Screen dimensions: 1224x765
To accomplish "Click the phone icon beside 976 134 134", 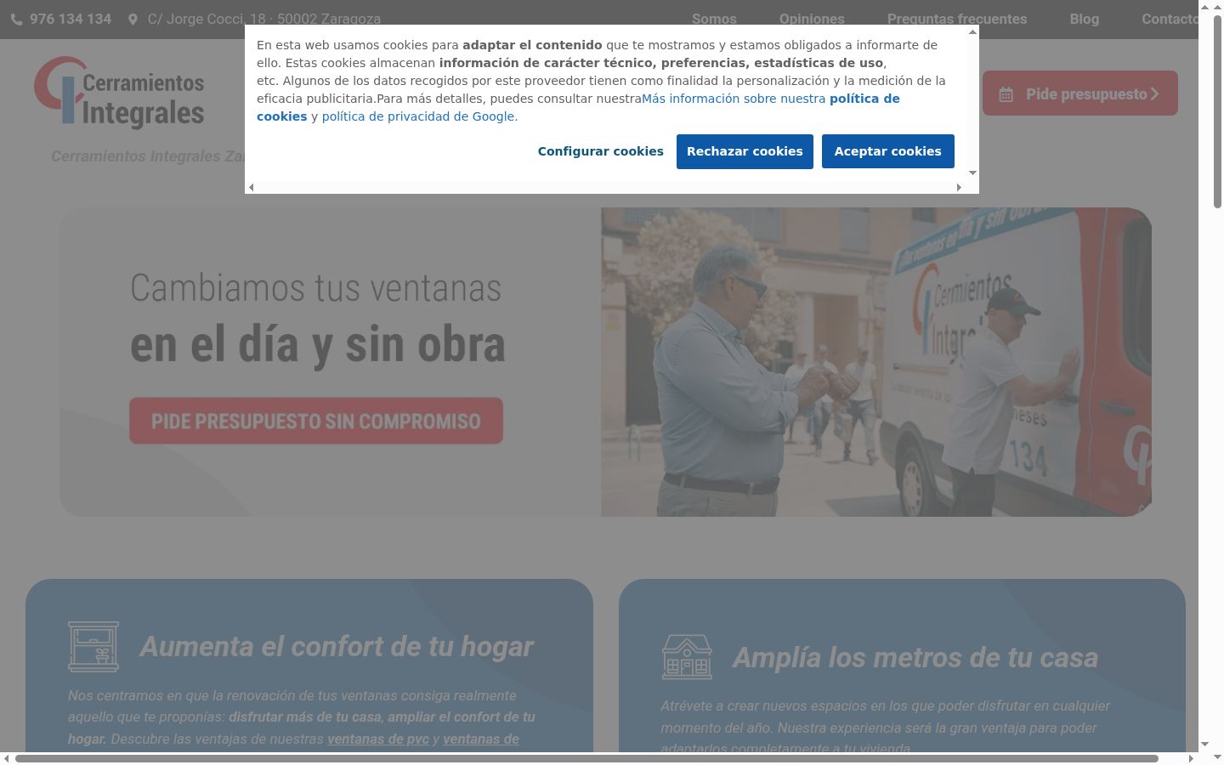I will coord(17,20).
